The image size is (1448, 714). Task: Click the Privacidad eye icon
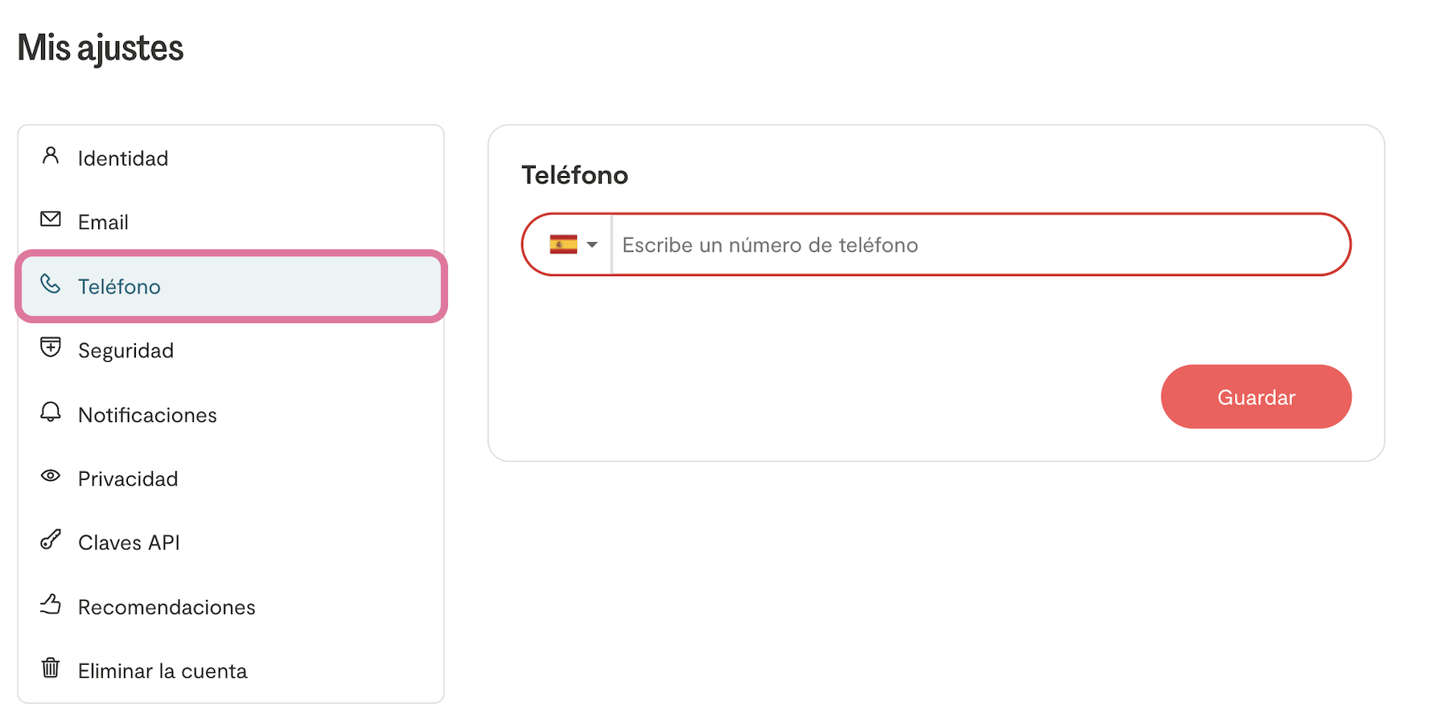coord(51,476)
